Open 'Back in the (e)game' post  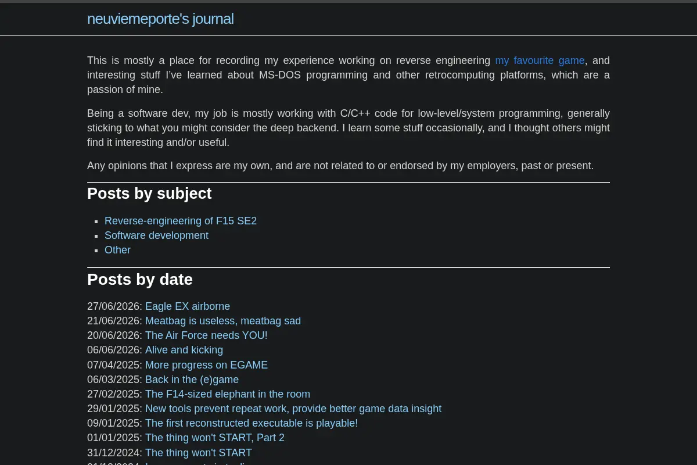[x=192, y=380]
